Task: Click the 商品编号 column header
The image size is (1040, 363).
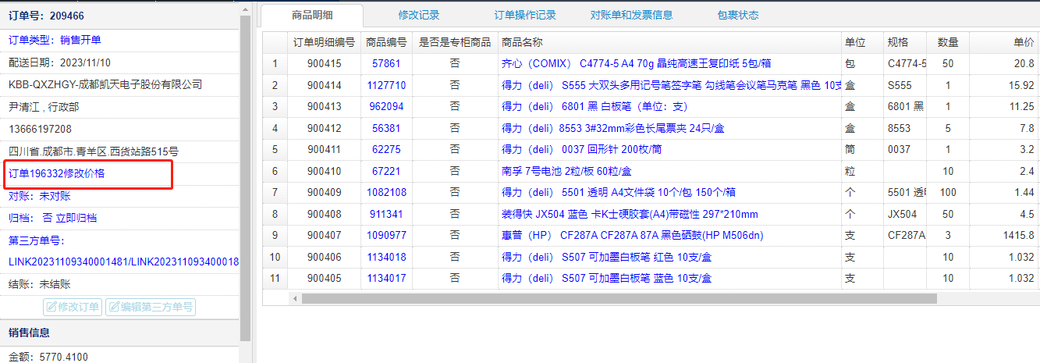Action: click(386, 42)
